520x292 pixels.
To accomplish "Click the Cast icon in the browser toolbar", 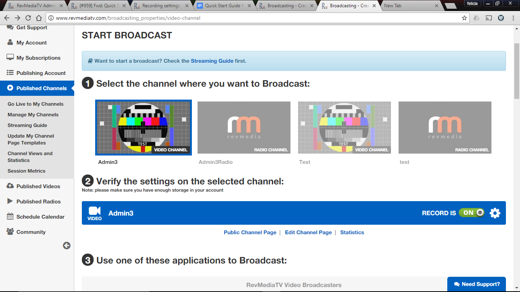I will [x=489, y=18].
